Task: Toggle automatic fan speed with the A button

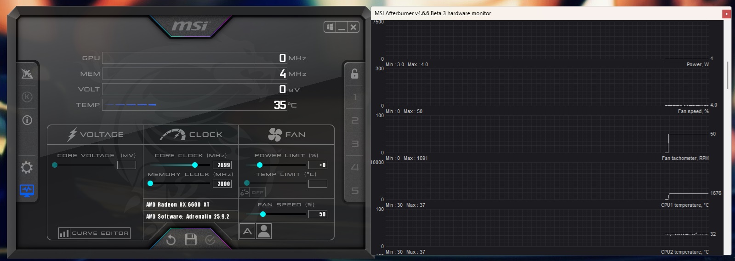Action: (x=247, y=231)
